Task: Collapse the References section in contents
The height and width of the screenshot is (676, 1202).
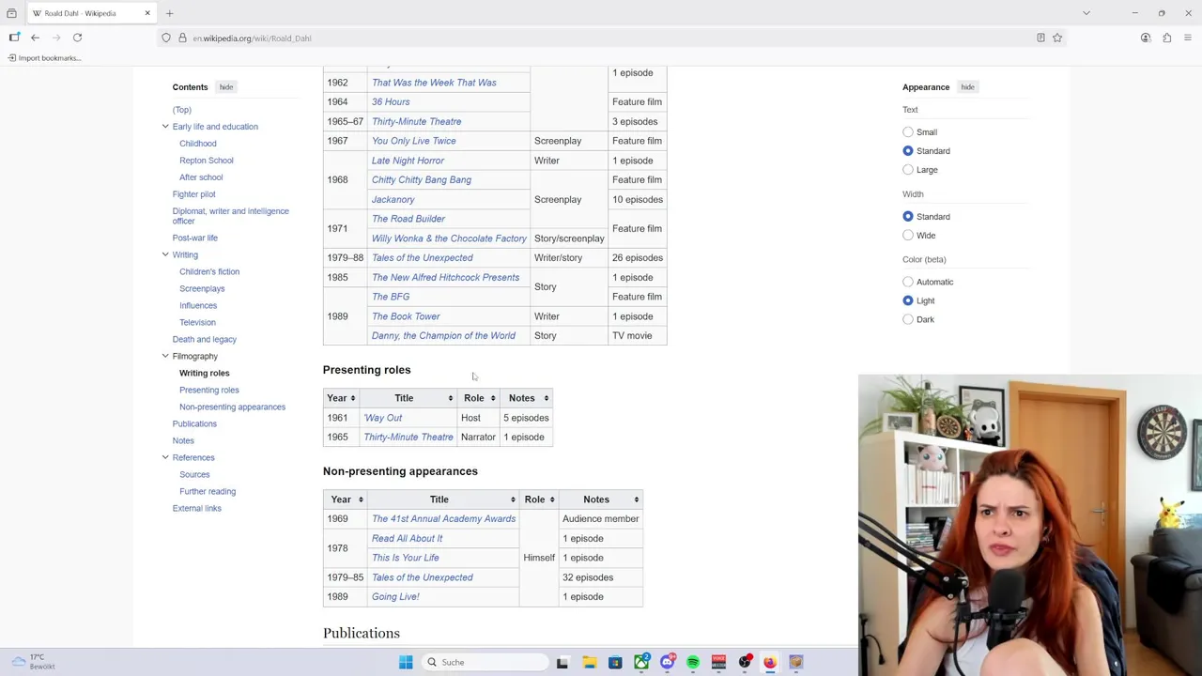Action: 165,457
